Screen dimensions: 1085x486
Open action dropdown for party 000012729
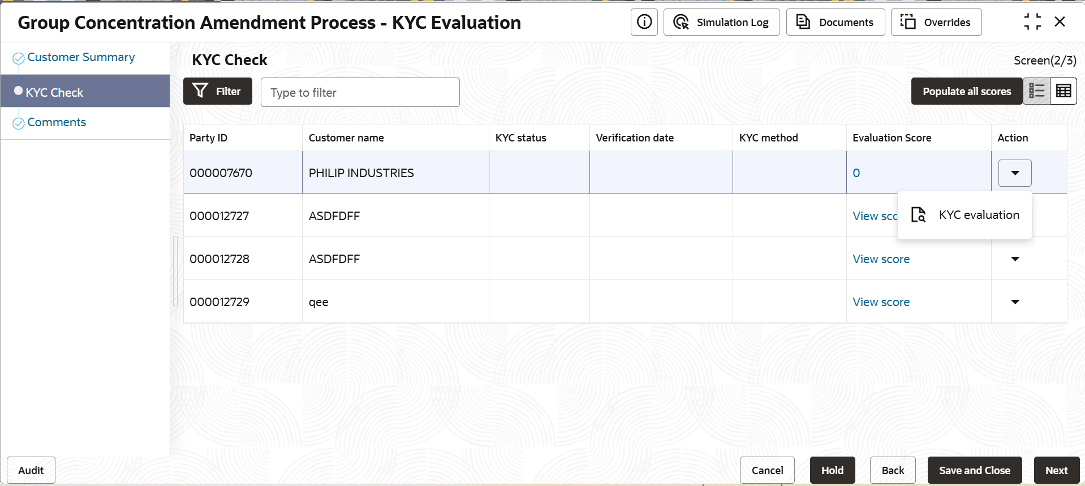tap(1015, 302)
